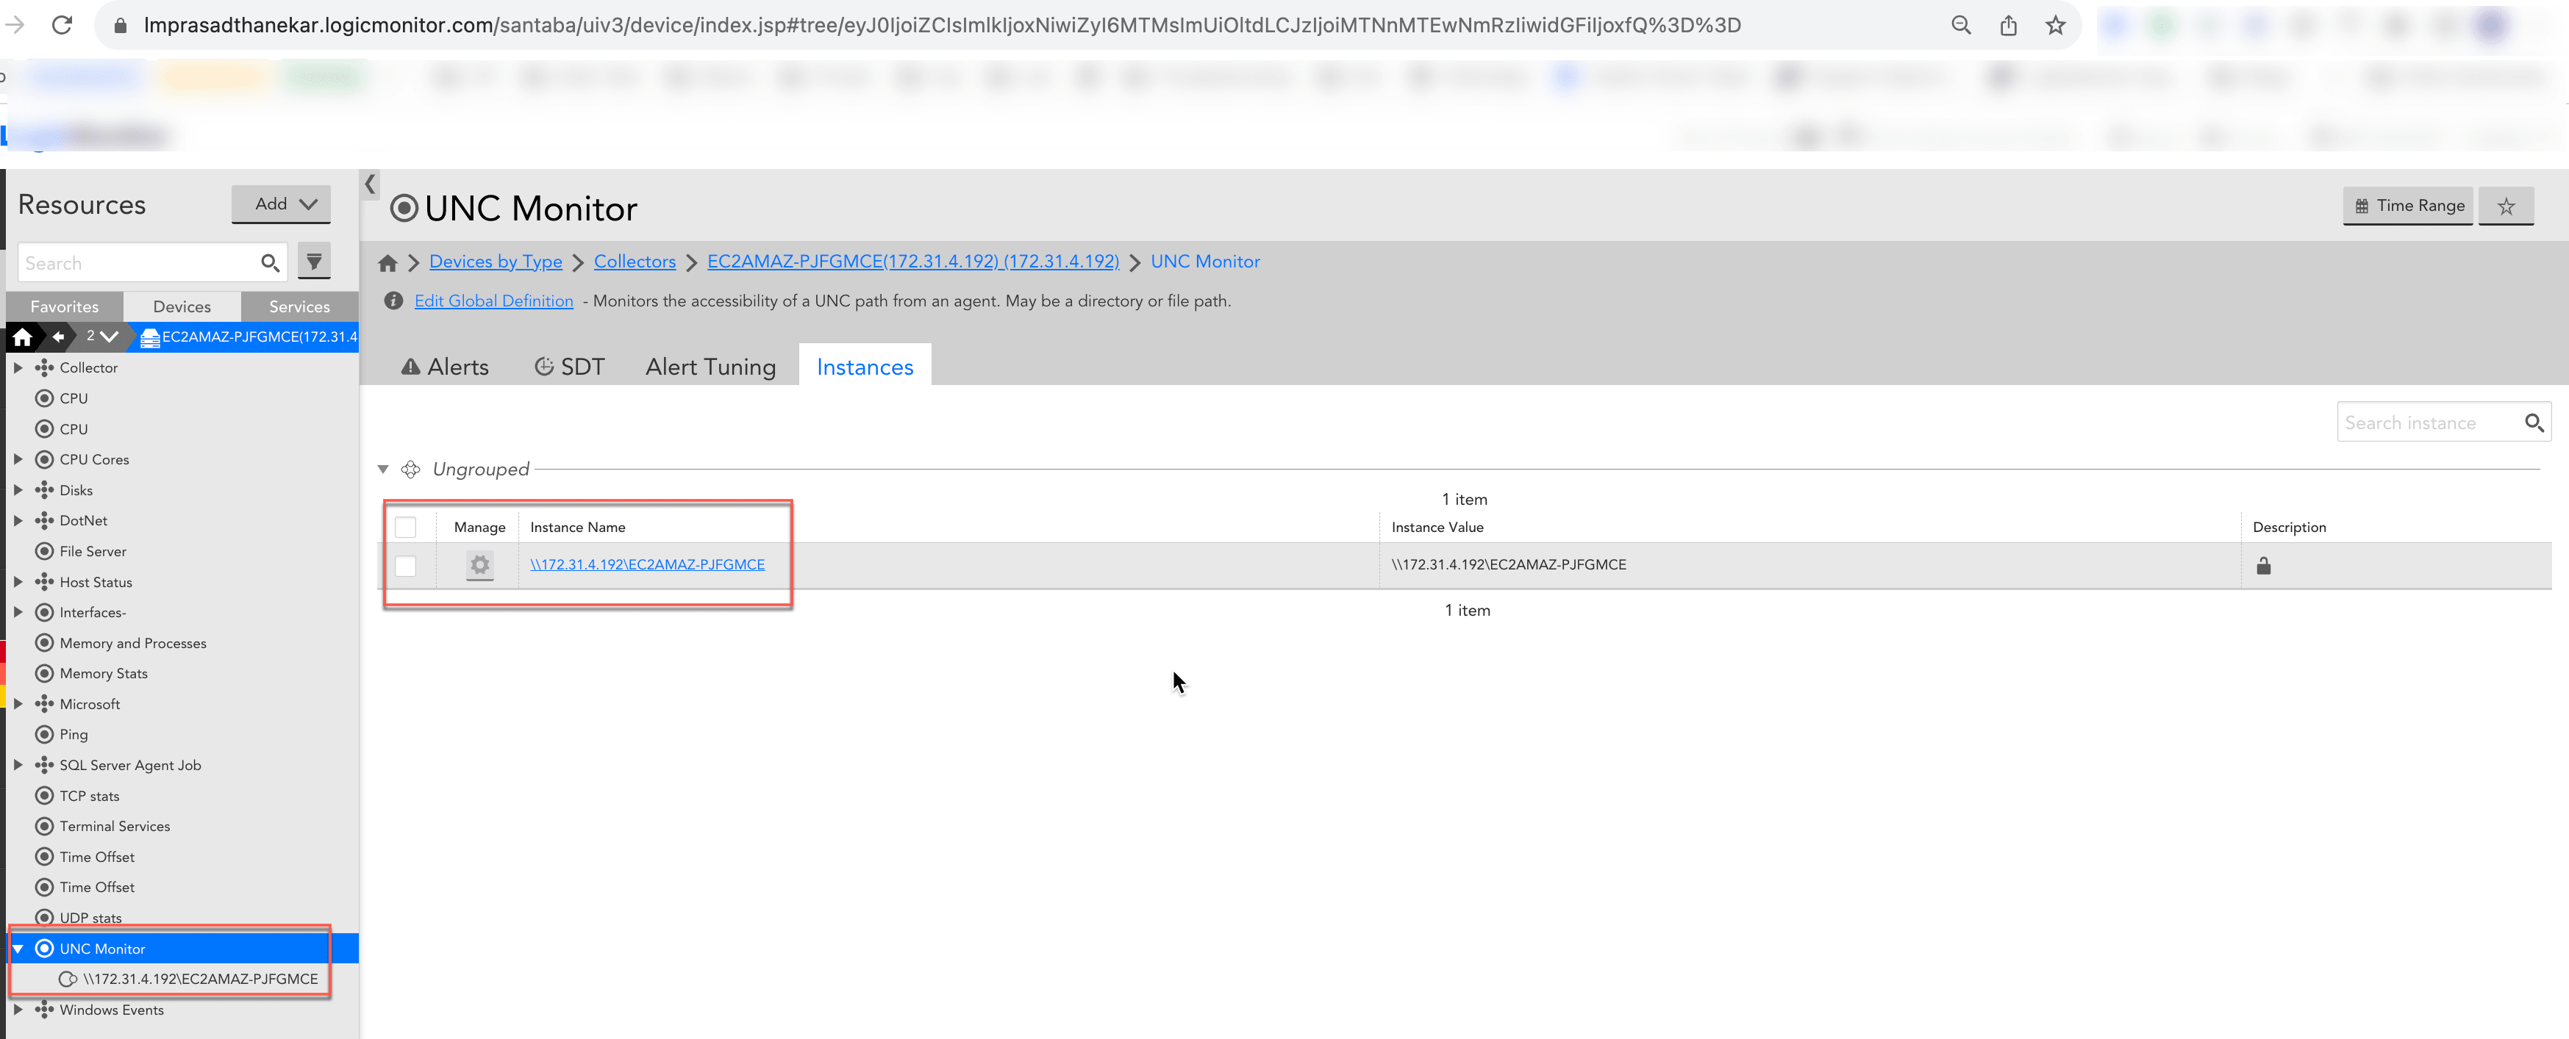Select Memory and Processes in tree
The height and width of the screenshot is (1039, 2569).
[x=132, y=643]
